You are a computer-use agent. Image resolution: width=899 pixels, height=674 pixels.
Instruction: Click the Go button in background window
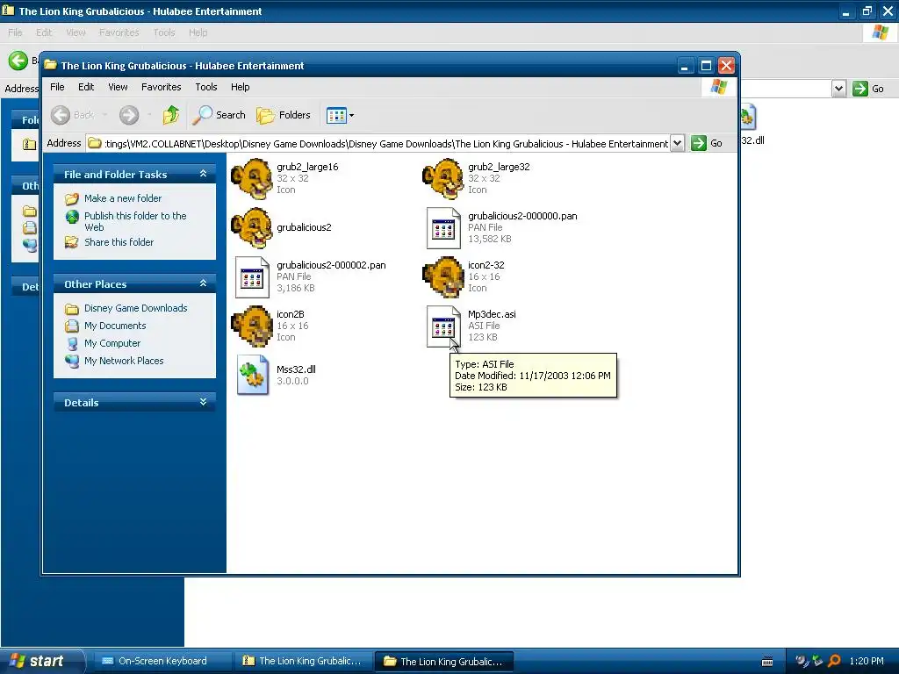pos(868,89)
